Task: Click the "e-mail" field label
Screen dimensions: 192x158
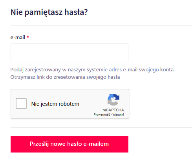Action: (x=18, y=38)
